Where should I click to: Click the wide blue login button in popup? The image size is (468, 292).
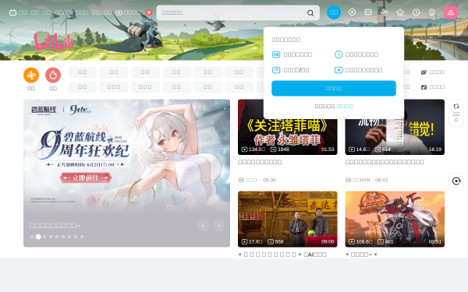tap(334, 88)
